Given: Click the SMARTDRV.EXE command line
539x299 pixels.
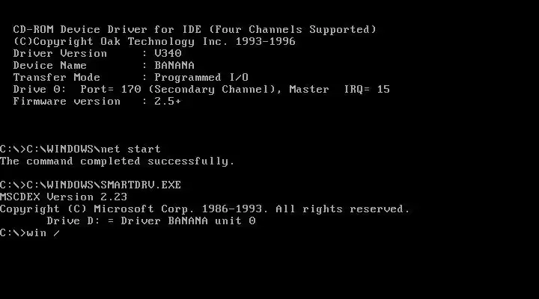Looking at the screenshot, I should coord(91,185).
